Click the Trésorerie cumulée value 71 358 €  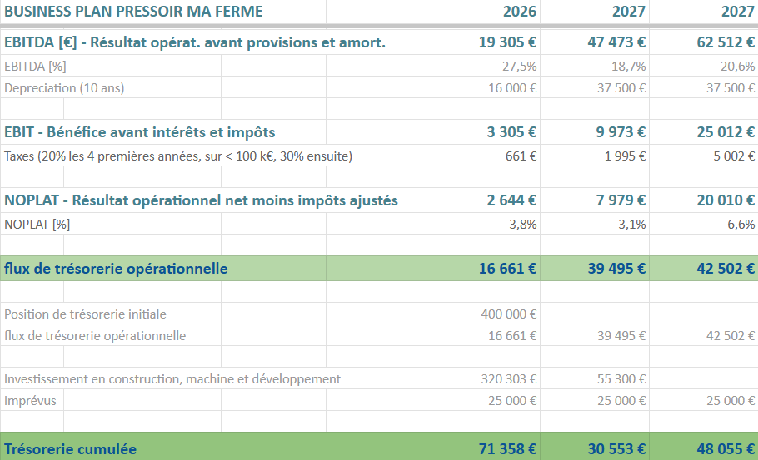(x=508, y=449)
